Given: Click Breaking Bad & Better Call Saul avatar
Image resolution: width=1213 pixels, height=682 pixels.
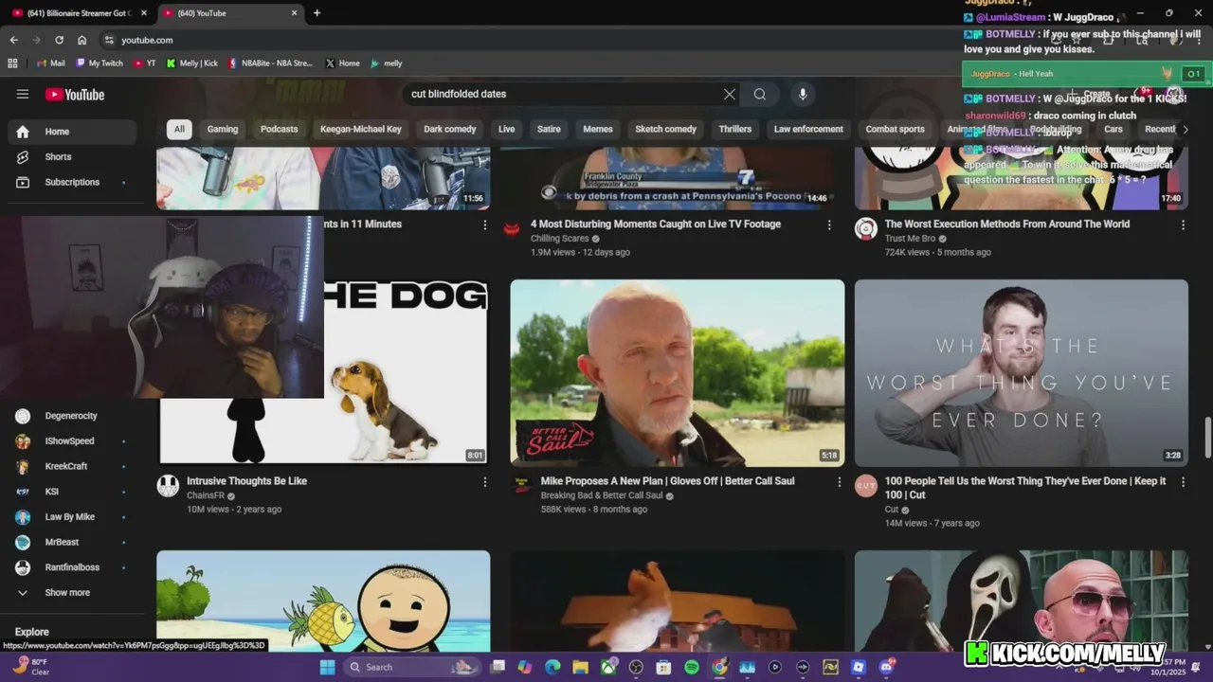Looking at the screenshot, I should pos(521,486).
